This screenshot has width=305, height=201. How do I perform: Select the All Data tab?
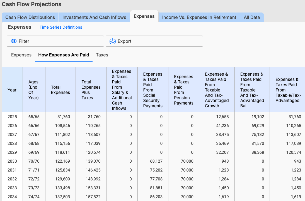coord(252,17)
